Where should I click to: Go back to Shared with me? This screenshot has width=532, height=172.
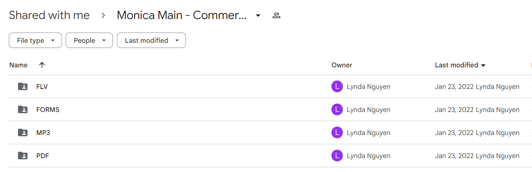(x=49, y=15)
